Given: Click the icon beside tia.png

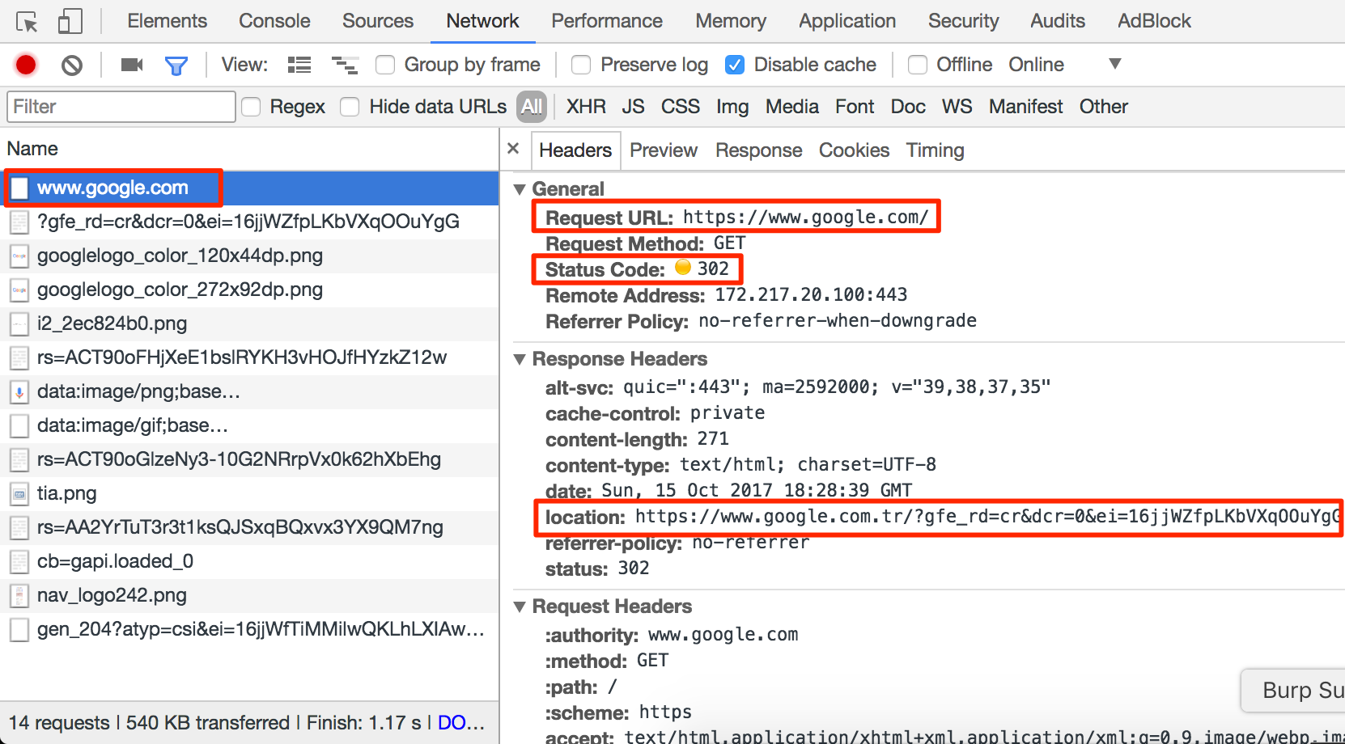Looking at the screenshot, I should point(19,494).
